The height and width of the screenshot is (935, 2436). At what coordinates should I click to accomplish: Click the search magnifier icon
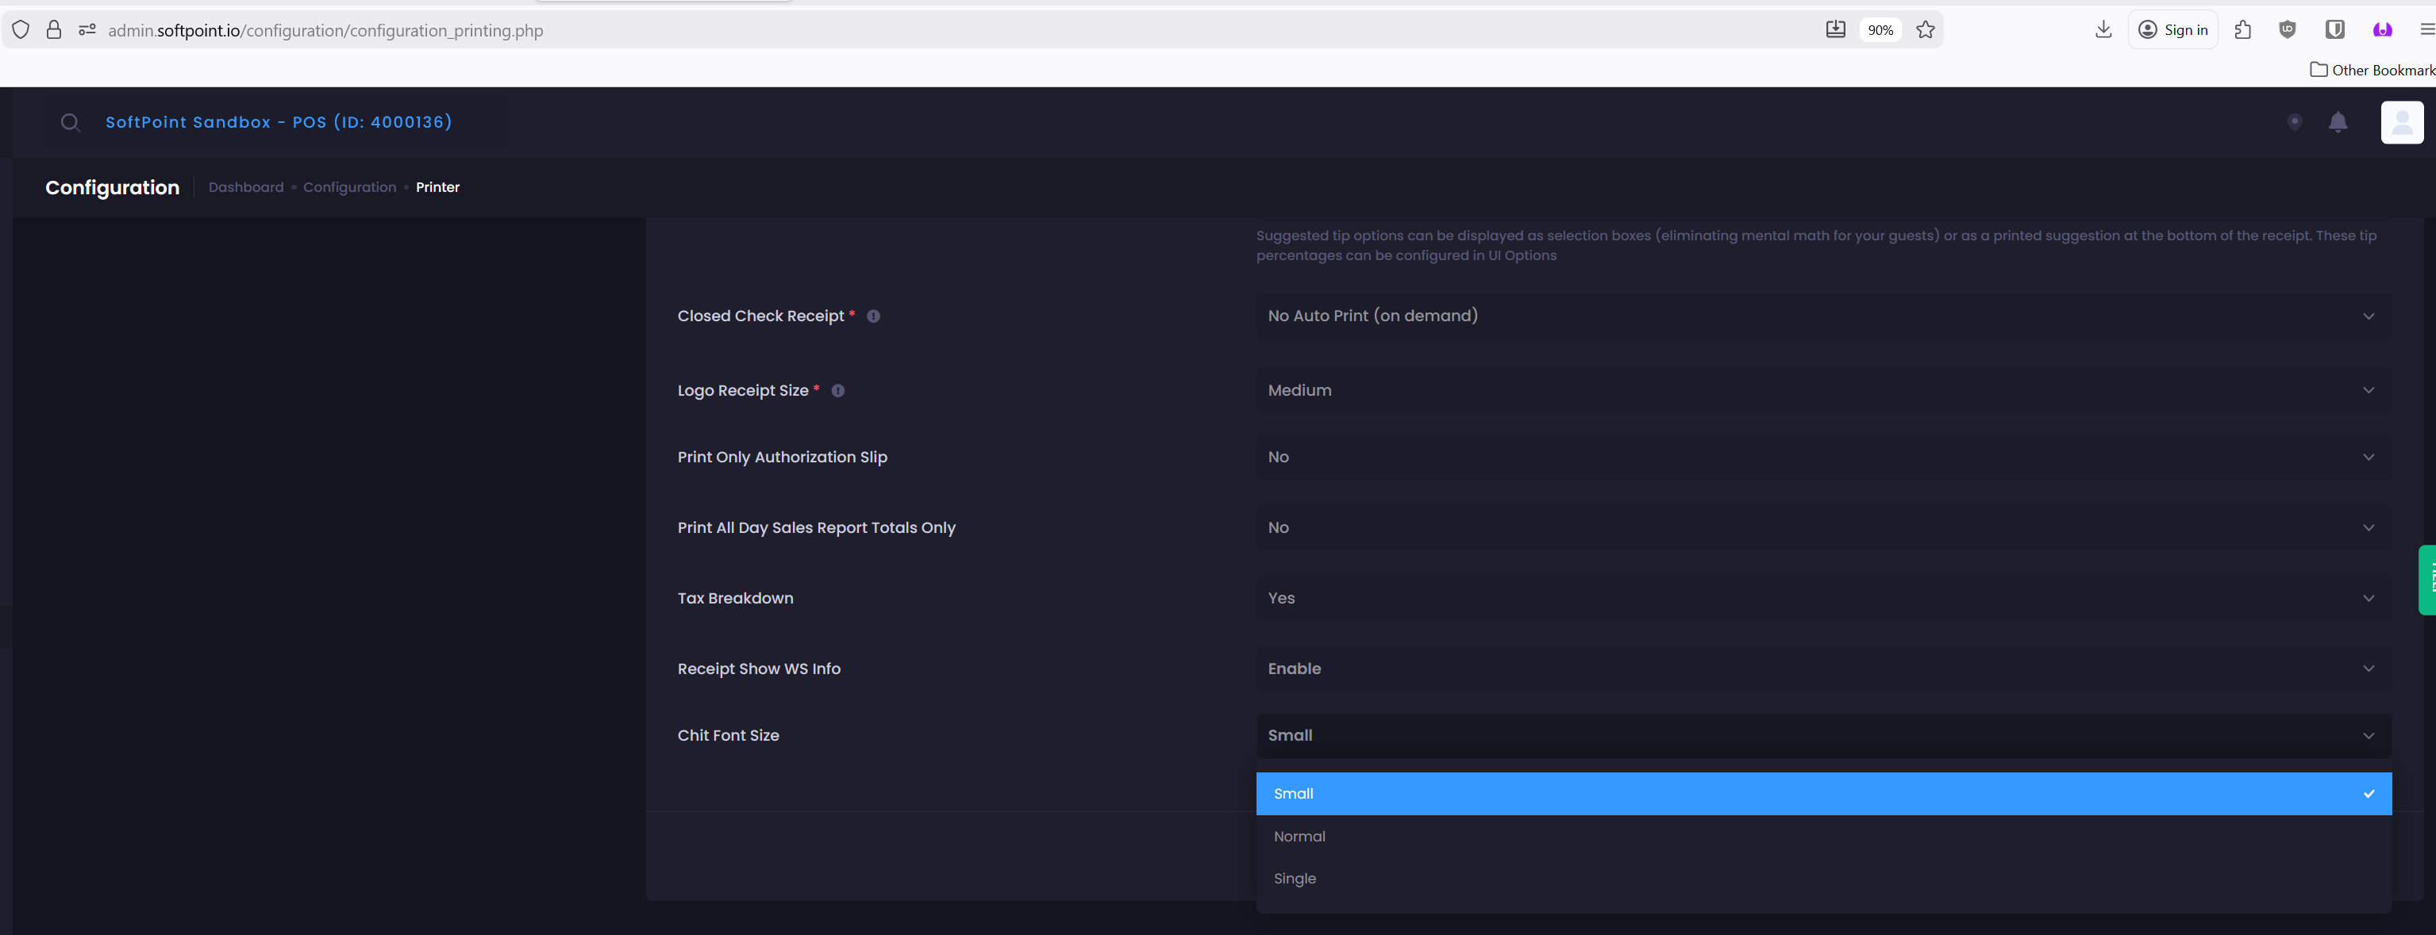[70, 122]
